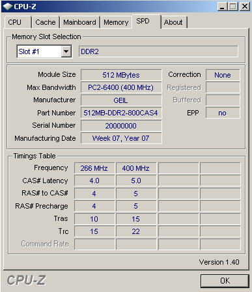The height and width of the screenshot is (292, 252).
Task: Click the Week 07, Year 07 date
Action: click(x=121, y=138)
